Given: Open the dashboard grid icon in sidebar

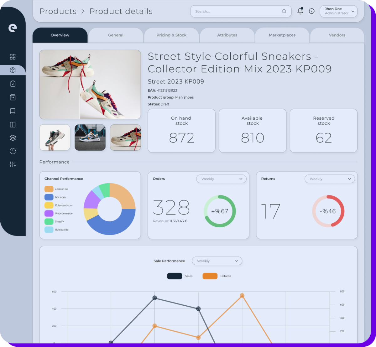Looking at the screenshot, I should (x=13, y=57).
